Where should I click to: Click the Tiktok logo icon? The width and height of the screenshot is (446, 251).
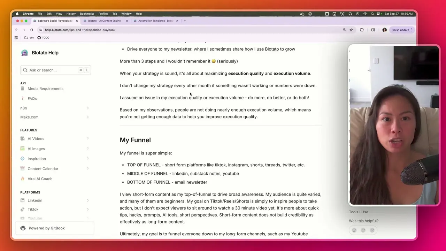pyautogui.click(x=23, y=210)
